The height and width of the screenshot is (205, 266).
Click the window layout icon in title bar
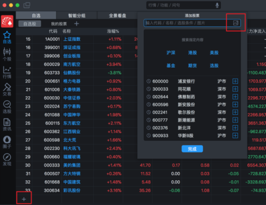point(27,5)
